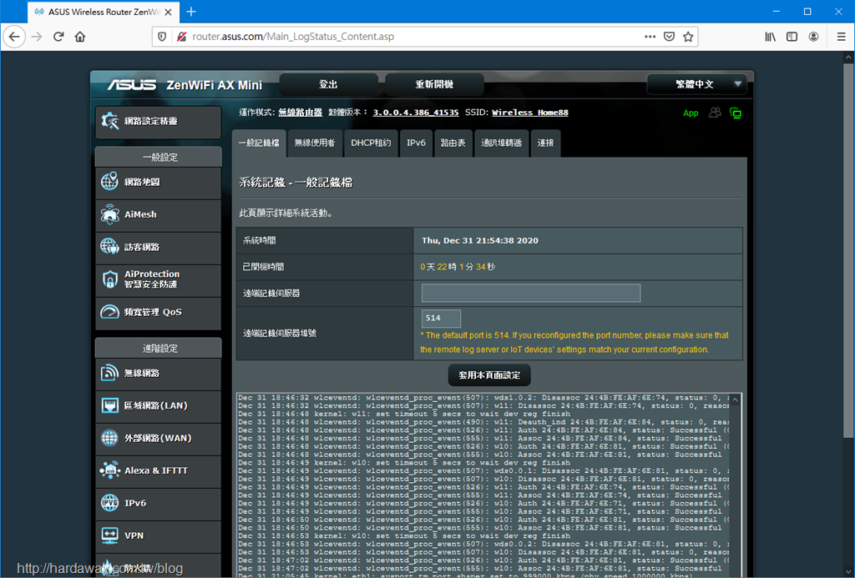This screenshot has width=855, height=578.
Task: Toggle the browser sidebar view icon
Action: (x=792, y=37)
